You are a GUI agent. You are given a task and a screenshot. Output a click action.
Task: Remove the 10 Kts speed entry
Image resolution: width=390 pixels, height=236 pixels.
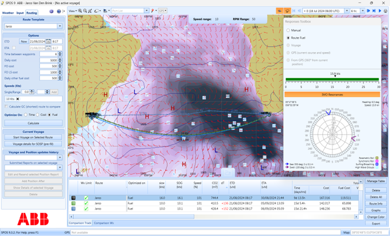click(x=18, y=99)
